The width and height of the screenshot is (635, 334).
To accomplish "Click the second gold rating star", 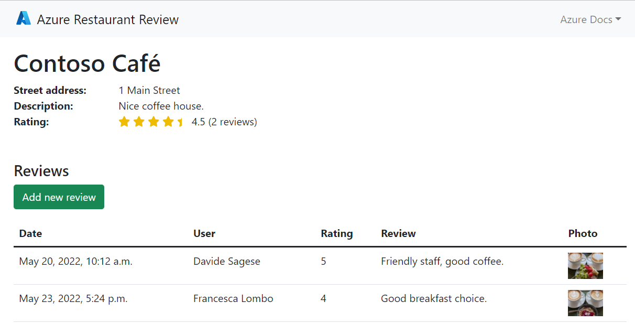I will 139,122.
